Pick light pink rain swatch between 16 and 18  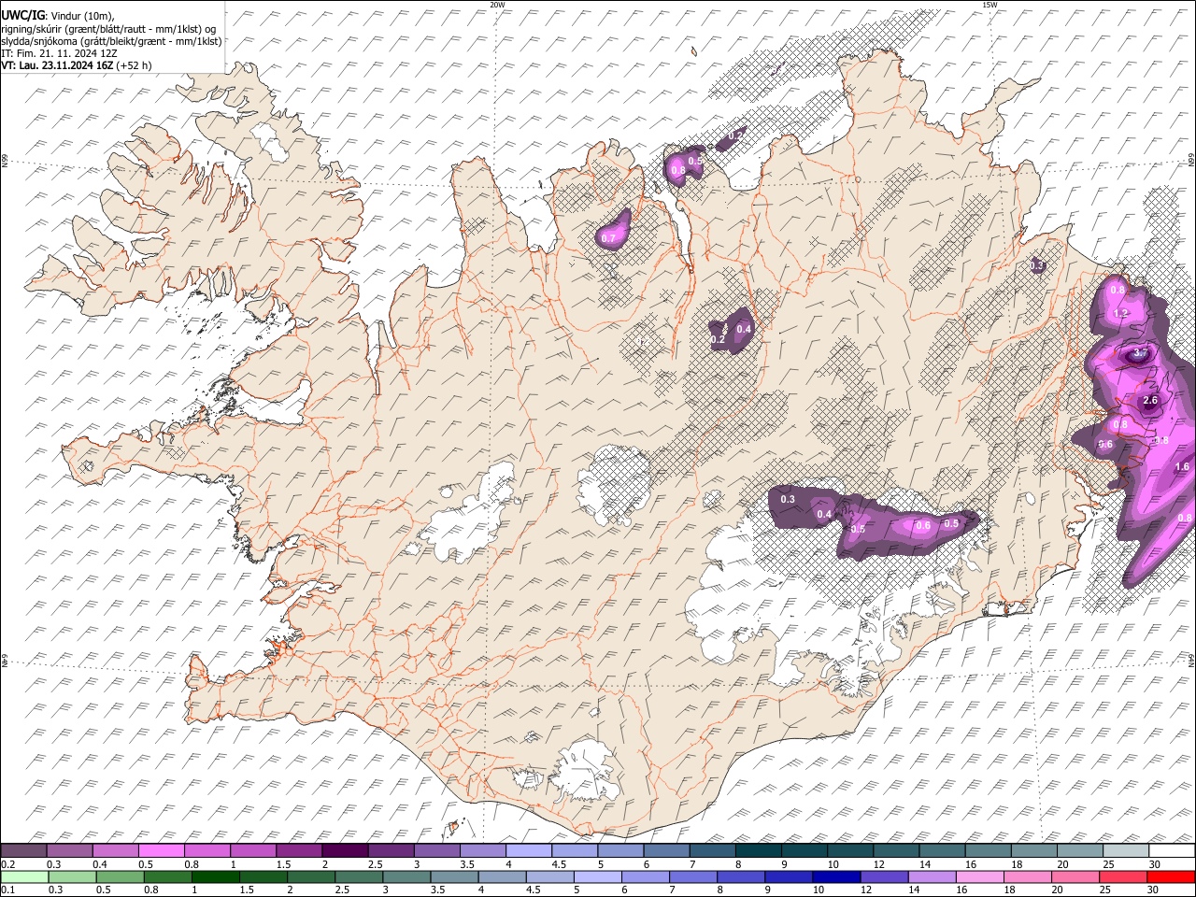(978, 876)
